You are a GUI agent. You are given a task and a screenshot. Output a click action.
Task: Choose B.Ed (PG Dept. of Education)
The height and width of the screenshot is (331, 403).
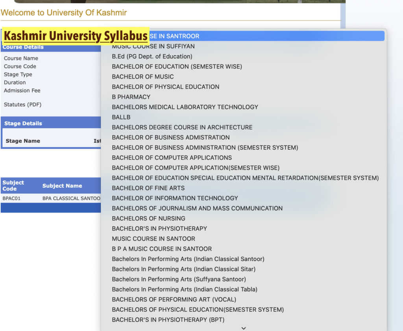pyautogui.click(x=243, y=56)
